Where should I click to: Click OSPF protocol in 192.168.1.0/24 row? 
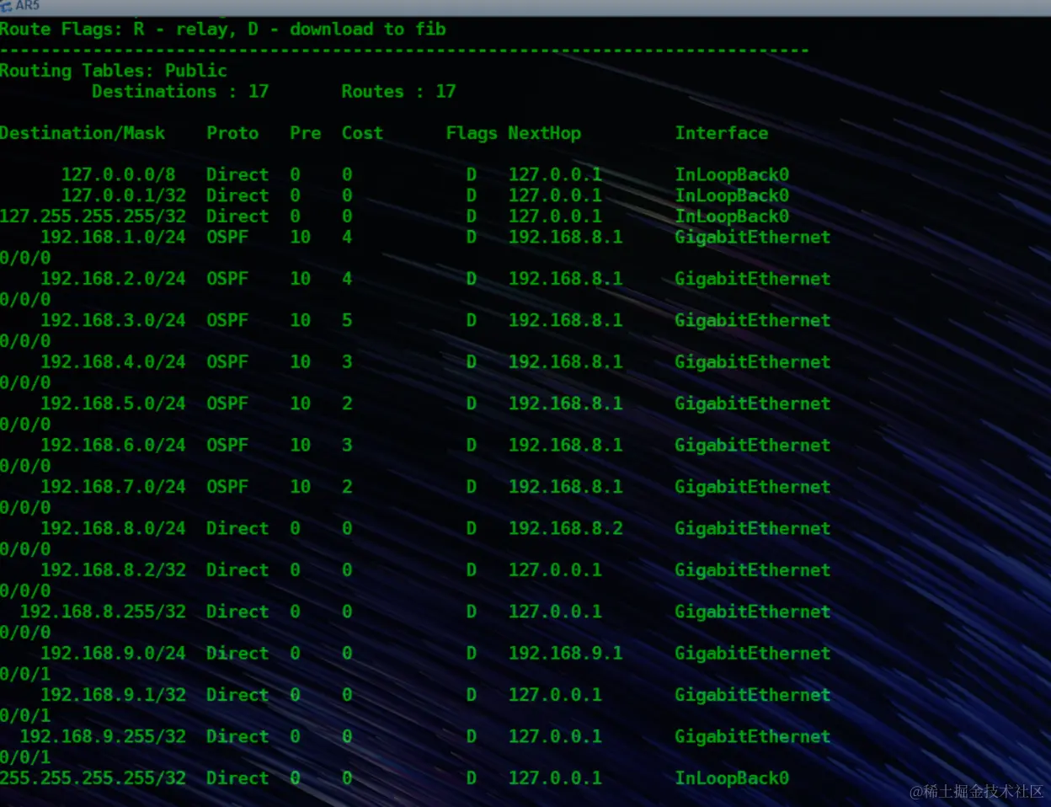[x=227, y=238]
